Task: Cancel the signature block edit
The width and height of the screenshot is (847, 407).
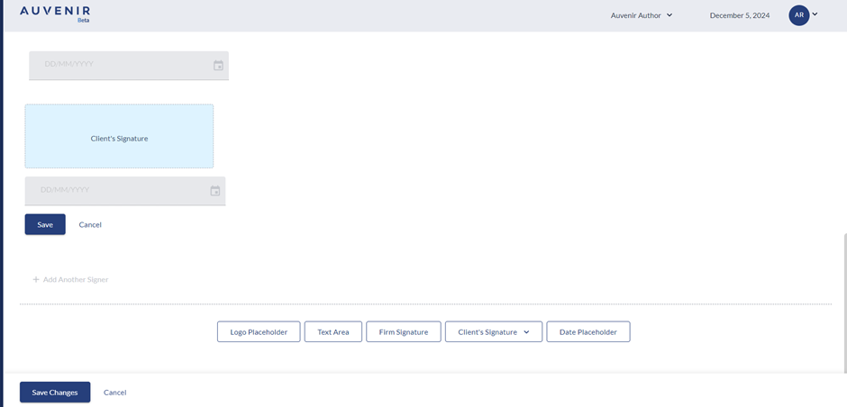Action: [x=90, y=224]
